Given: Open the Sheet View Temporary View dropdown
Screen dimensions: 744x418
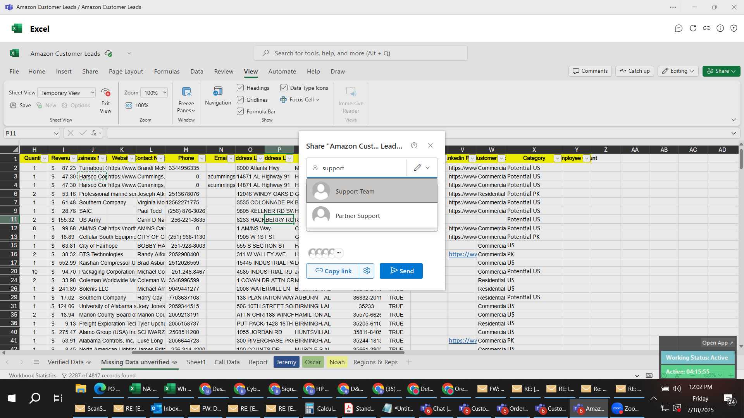Looking at the screenshot, I should tap(66, 93).
